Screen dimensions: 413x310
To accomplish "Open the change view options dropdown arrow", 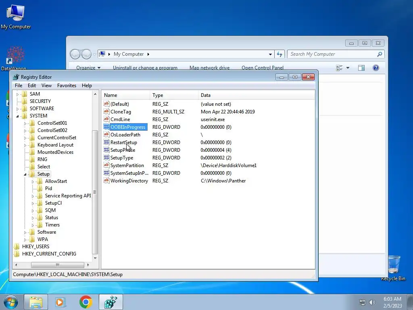I will click(348, 68).
